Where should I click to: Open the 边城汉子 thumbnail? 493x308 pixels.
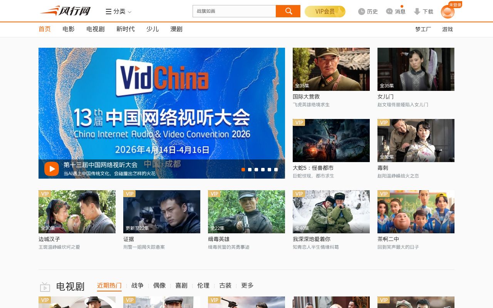point(77,212)
